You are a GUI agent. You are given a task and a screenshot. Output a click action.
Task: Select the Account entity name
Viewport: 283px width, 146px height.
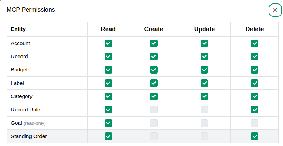point(20,43)
